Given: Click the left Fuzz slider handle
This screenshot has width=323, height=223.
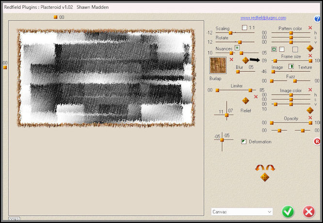Looking at the screenshot, I should click(x=272, y=81).
